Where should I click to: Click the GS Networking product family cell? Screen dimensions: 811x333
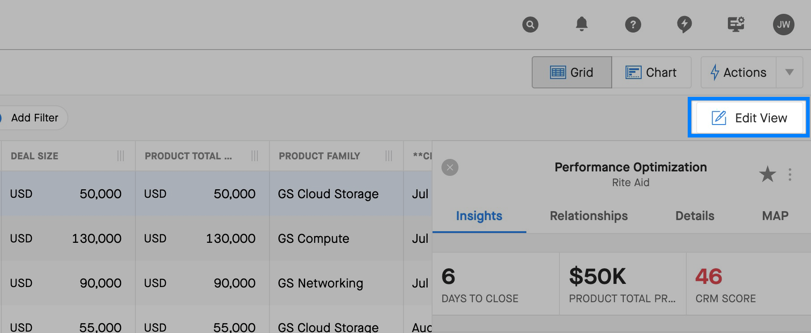pos(336,283)
